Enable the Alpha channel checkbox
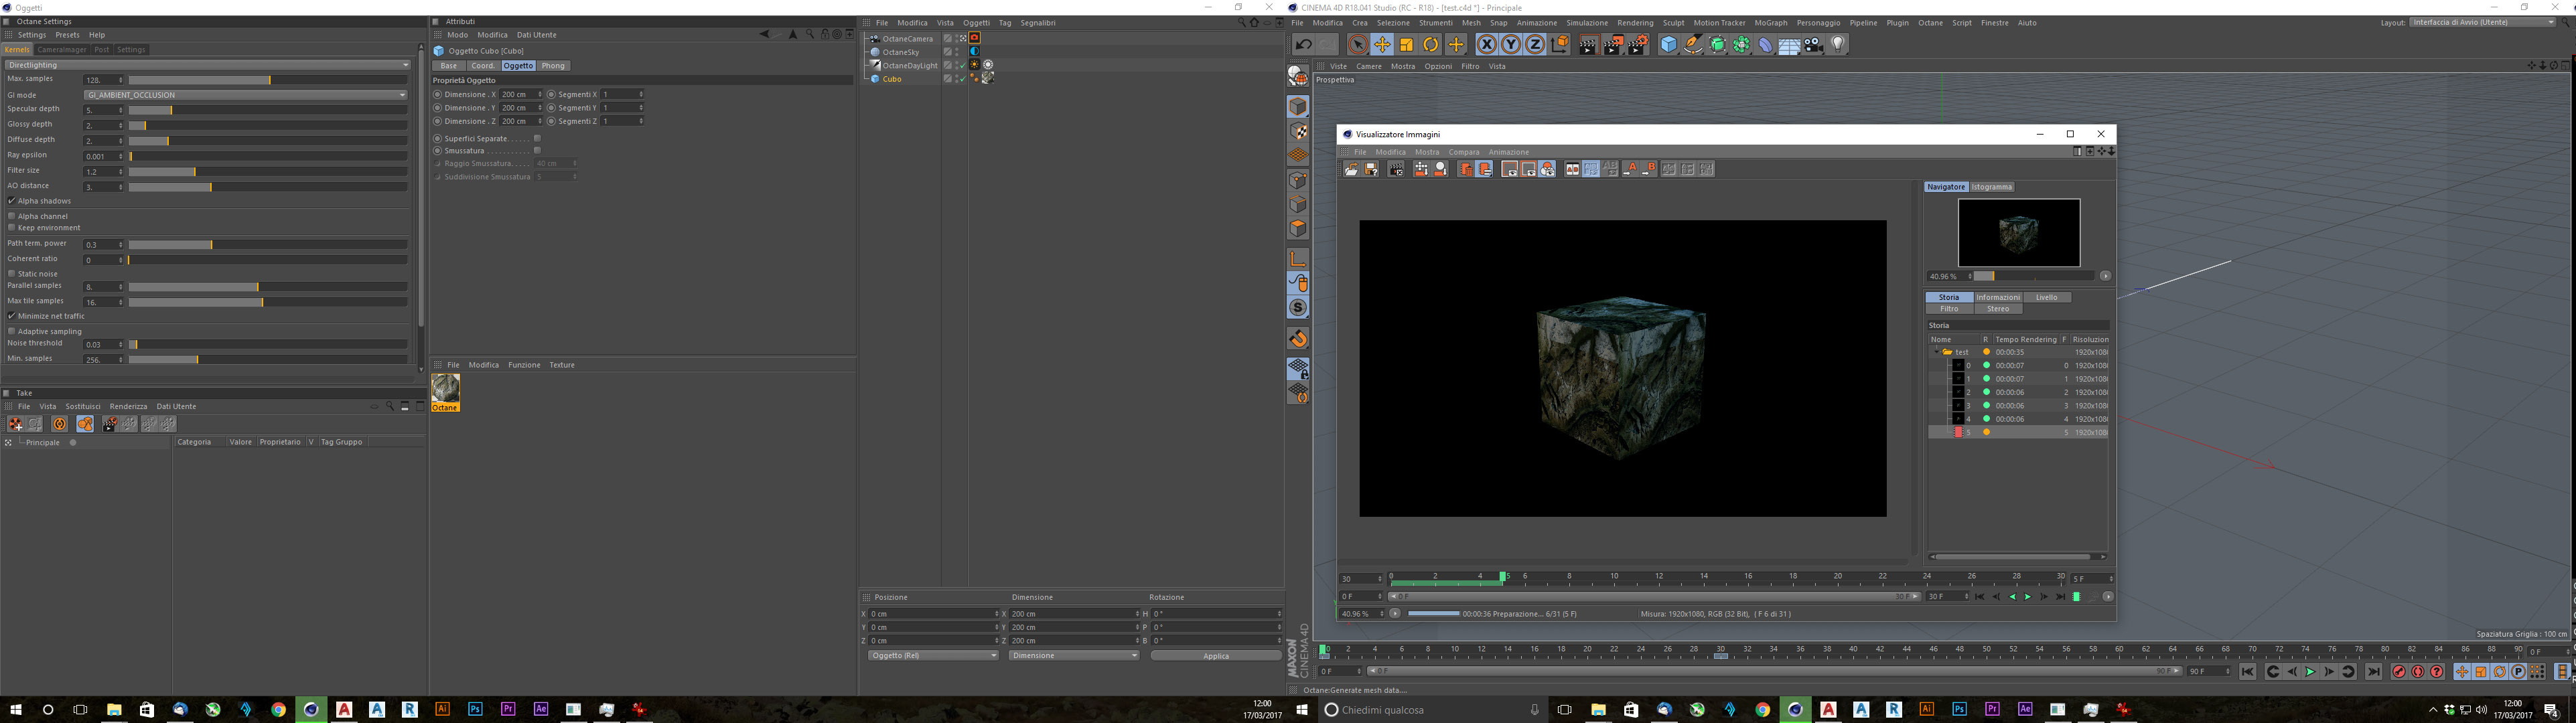The height and width of the screenshot is (723, 2576). (x=12, y=216)
